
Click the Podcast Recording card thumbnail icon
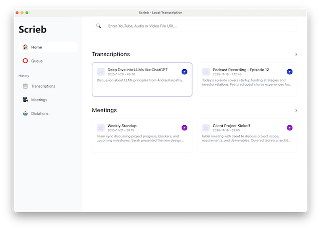(x=206, y=72)
